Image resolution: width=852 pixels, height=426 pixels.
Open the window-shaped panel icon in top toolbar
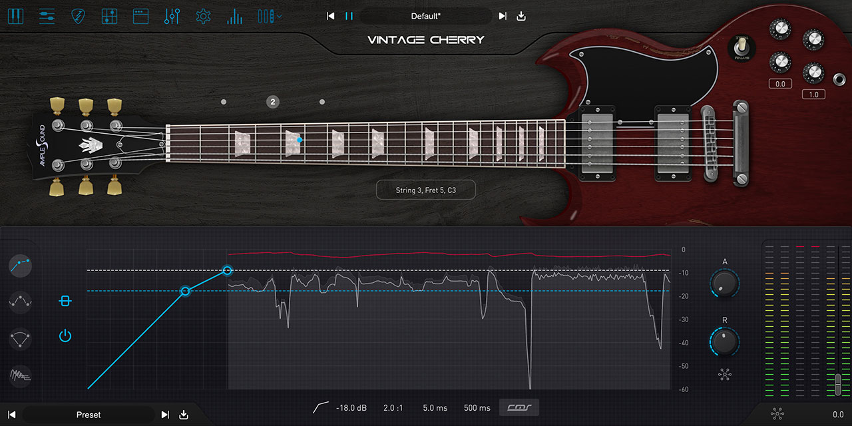click(x=140, y=16)
